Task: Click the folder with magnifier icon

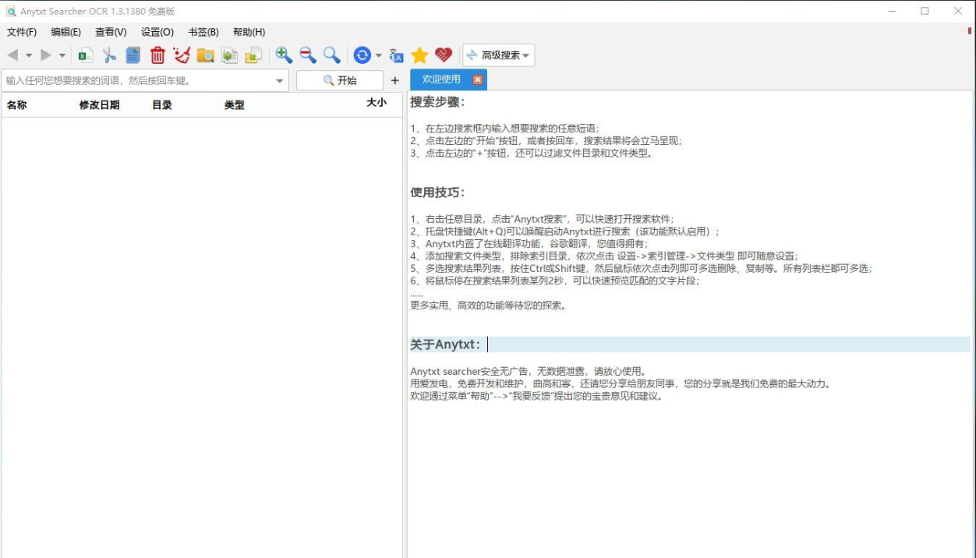Action: 206,55
